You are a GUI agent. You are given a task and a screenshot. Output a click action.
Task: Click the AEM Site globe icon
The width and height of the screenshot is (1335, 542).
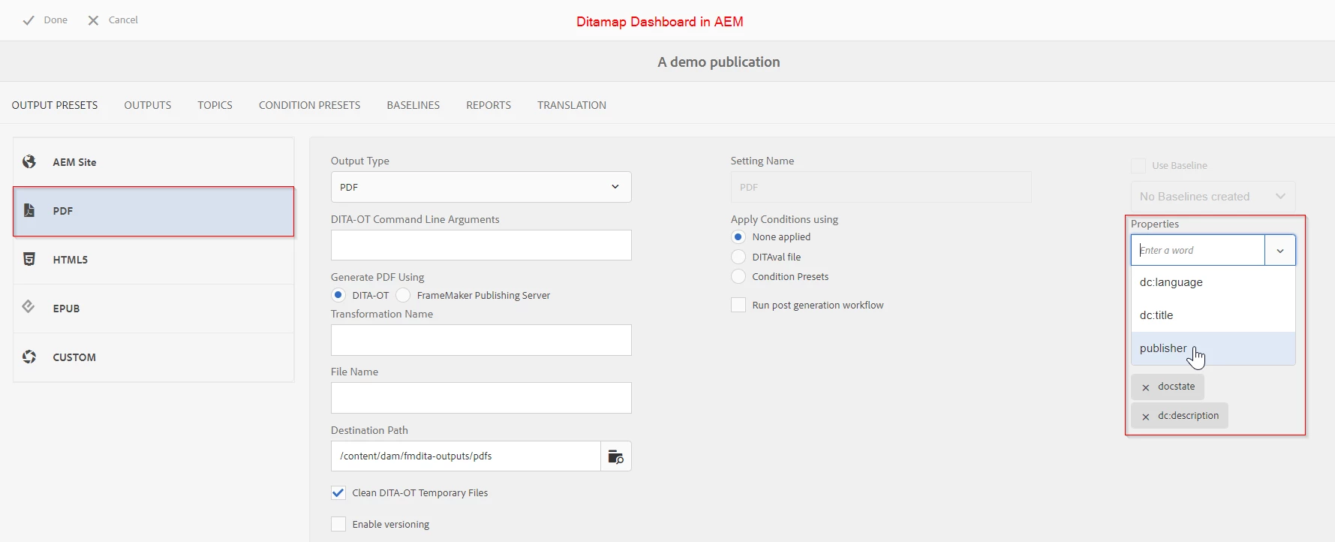pyautogui.click(x=29, y=161)
